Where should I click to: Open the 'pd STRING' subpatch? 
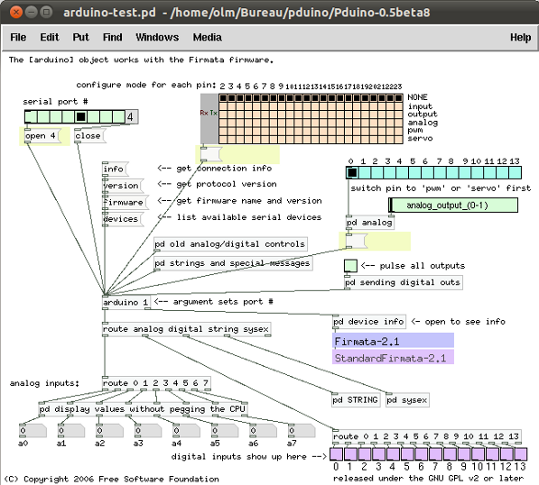356,400
